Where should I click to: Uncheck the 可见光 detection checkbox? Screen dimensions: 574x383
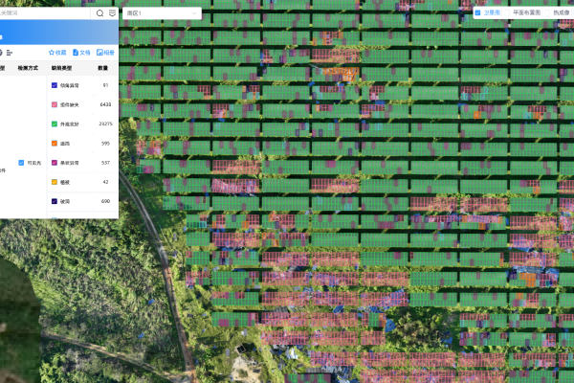point(21,163)
